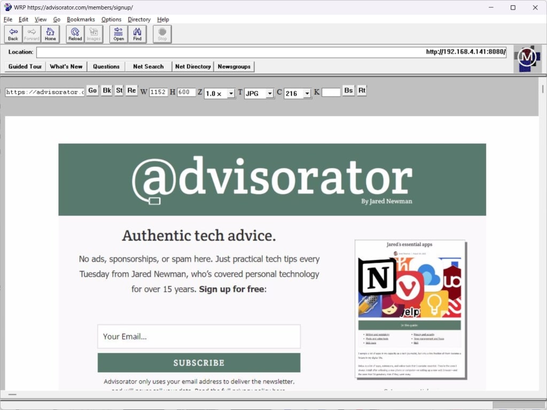This screenshot has width=547, height=410.
Task: Click the Open toolbar icon
Action: (x=118, y=34)
